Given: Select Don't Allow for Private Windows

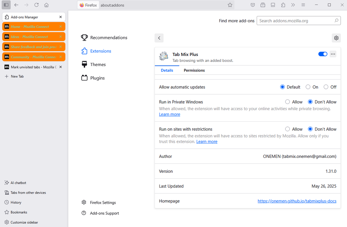Looking at the screenshot, I should tap(310, 102).
